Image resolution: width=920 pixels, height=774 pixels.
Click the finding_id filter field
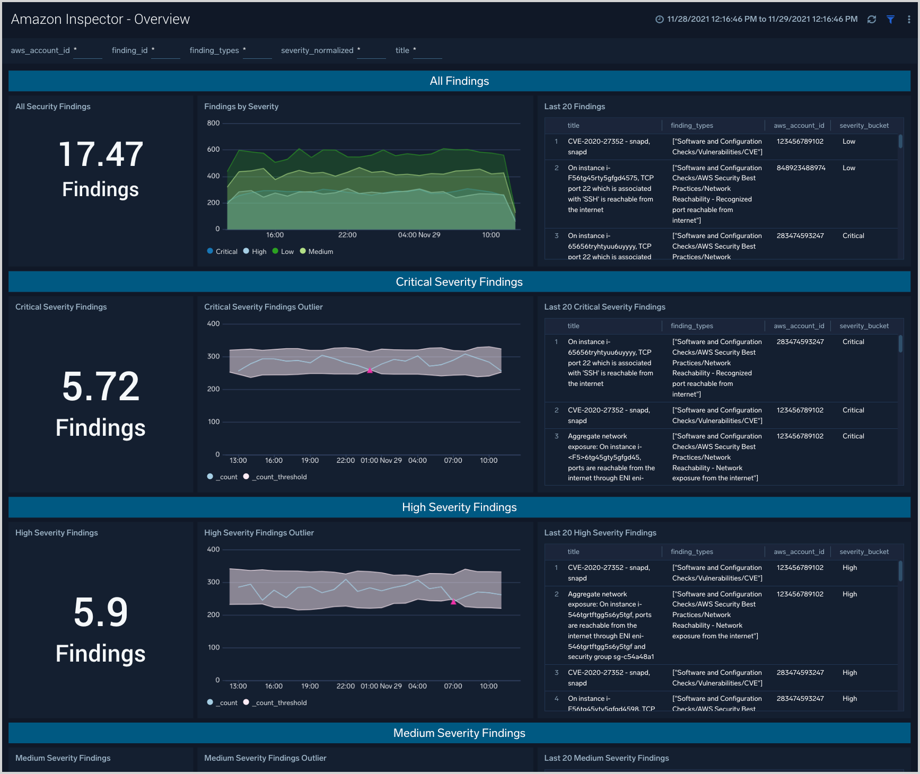coord(165,51)
